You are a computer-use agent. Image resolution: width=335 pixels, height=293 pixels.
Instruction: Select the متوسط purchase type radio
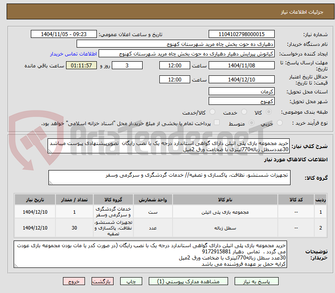(252, 123)
